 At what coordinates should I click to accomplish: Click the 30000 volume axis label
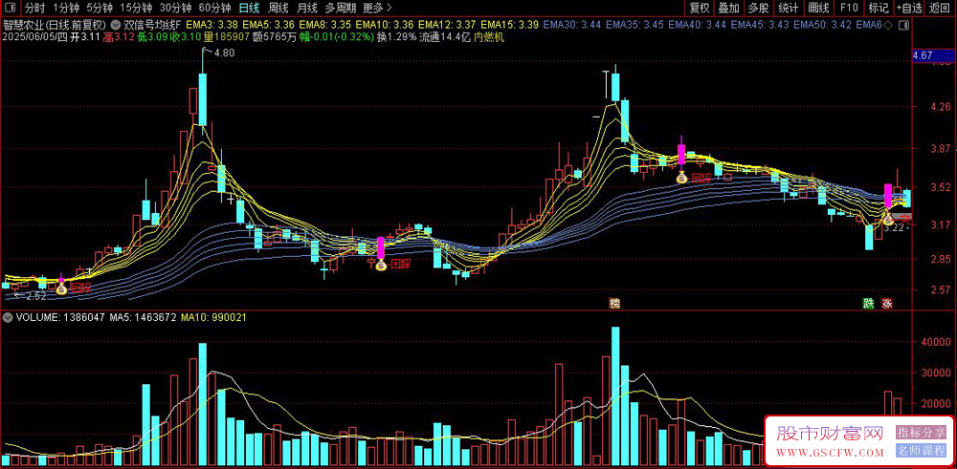click(938, 373)
